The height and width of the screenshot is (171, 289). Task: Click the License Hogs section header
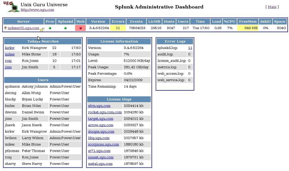pyautogui.click(x=119, y=99)
